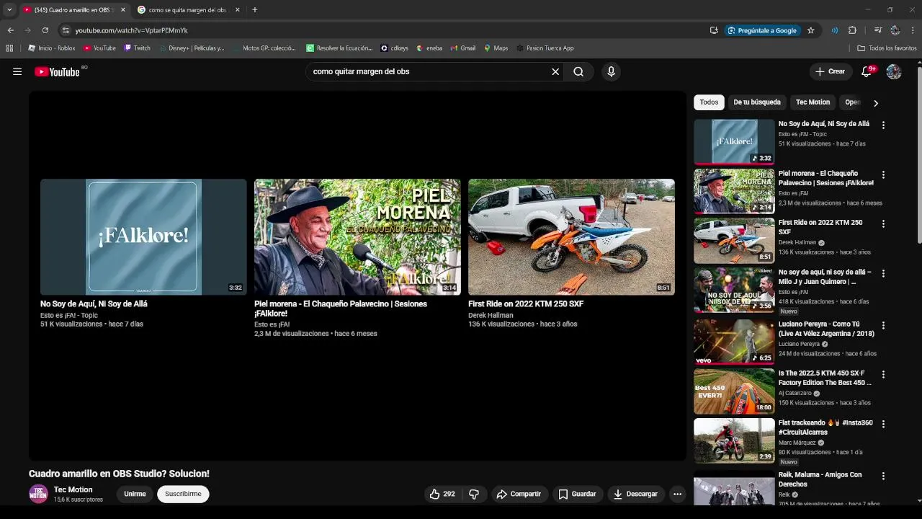View site information icon in address bar
Screen dimensions: 922x519
[x=66, y=30]
